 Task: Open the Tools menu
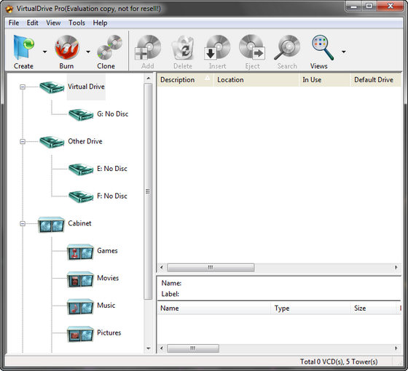pyautogui.click(x=76, y=23)
